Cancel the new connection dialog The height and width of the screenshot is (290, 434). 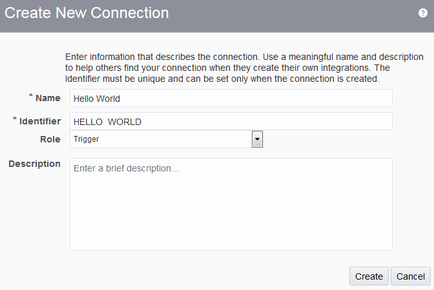pos(410,276)
